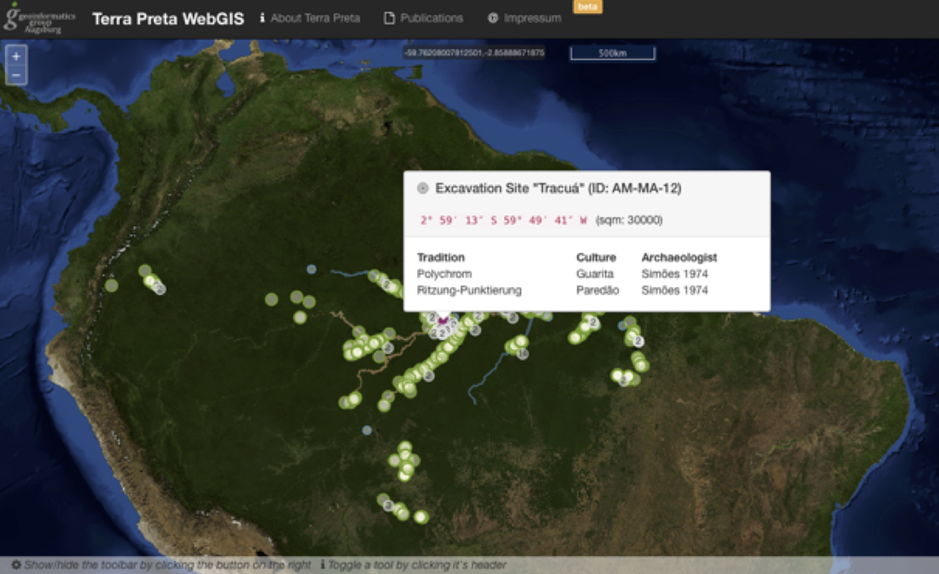Click the info icon before 'Toggle a tool'
This screenshot has width=939, height=574.
click(323, 565)
